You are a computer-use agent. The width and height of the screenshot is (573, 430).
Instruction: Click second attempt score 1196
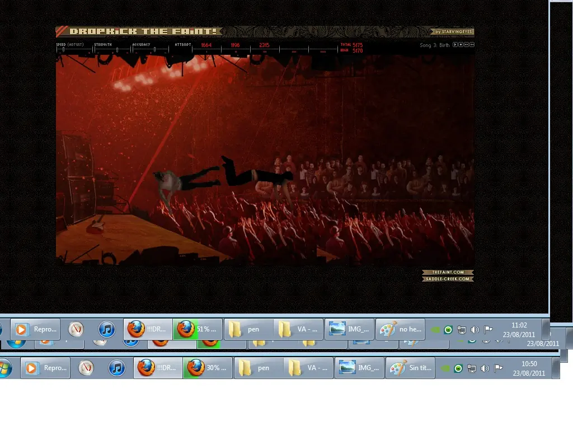(235, 45)
